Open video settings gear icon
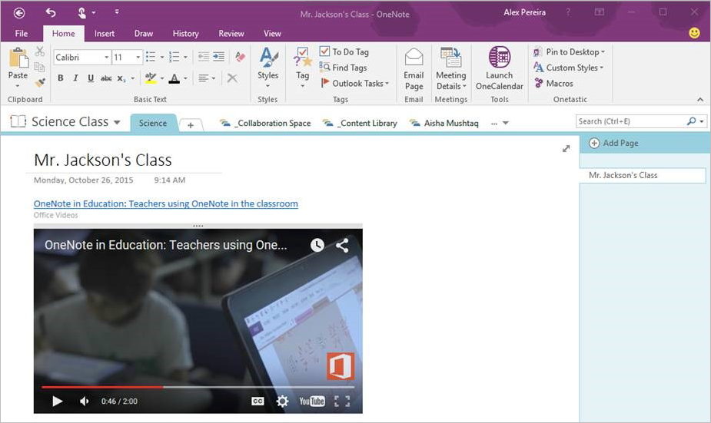 (282, 402)
